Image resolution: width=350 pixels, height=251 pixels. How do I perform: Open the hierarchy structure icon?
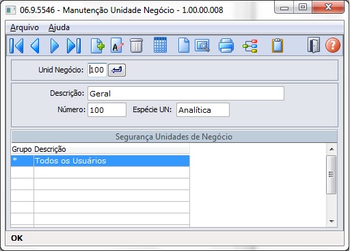click(x=250, y=46)
